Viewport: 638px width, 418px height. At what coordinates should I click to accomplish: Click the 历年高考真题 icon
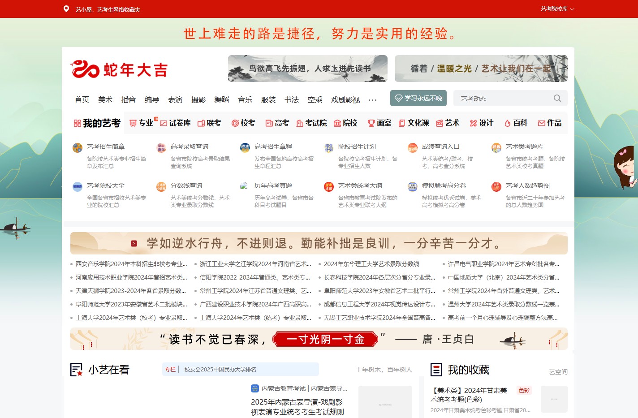tap(244, 185)
